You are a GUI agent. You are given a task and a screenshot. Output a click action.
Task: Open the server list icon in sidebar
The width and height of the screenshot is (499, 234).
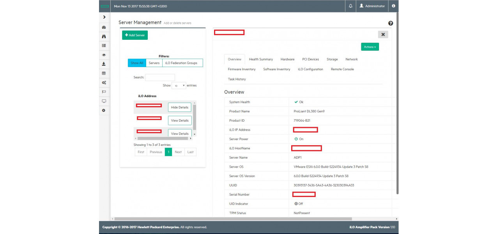(x=104, y=46)
